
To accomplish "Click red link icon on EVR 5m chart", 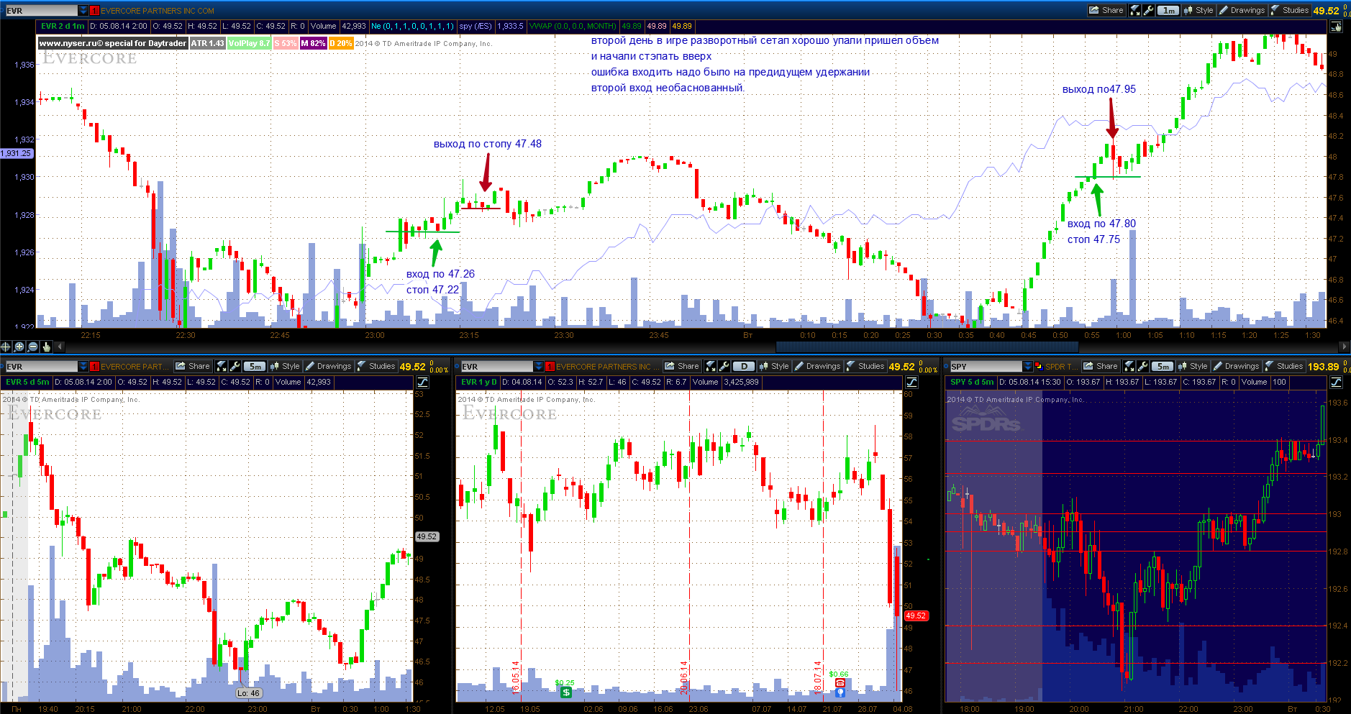I will click(94, 367).
